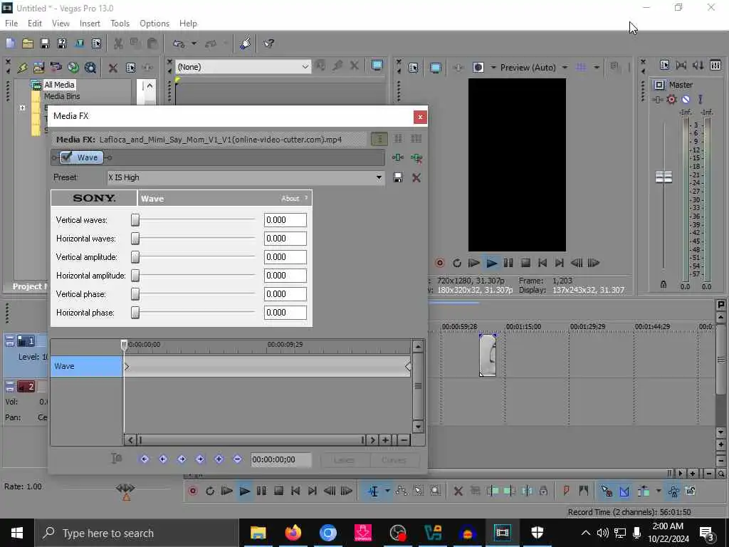Click go to start in bottom transport bar
This screenshot has width=729, height=547.
pos(295,491)
